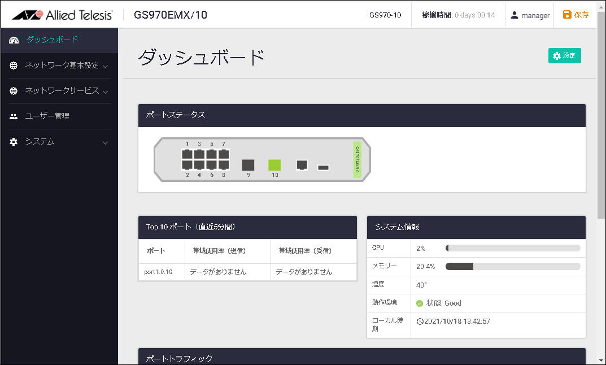This screenshot has width=606, height=365.
Task: Click the orange save disk icon
Action: [567, 15]
